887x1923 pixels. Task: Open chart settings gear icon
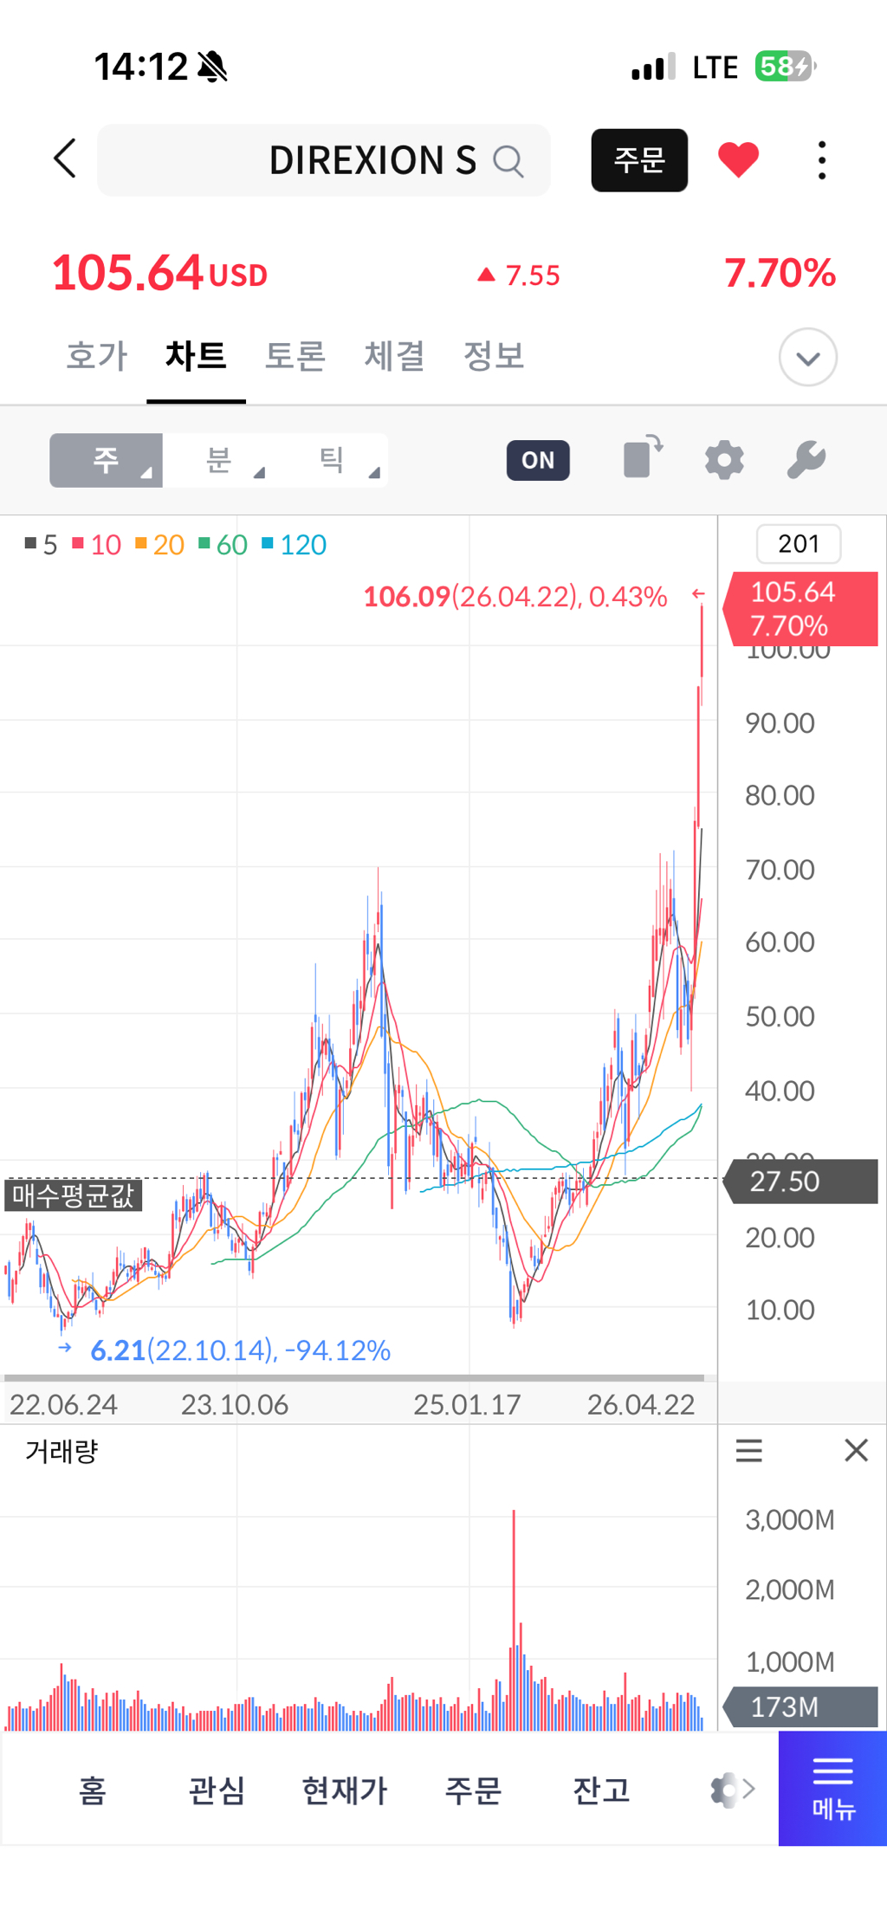click(724, 460)
